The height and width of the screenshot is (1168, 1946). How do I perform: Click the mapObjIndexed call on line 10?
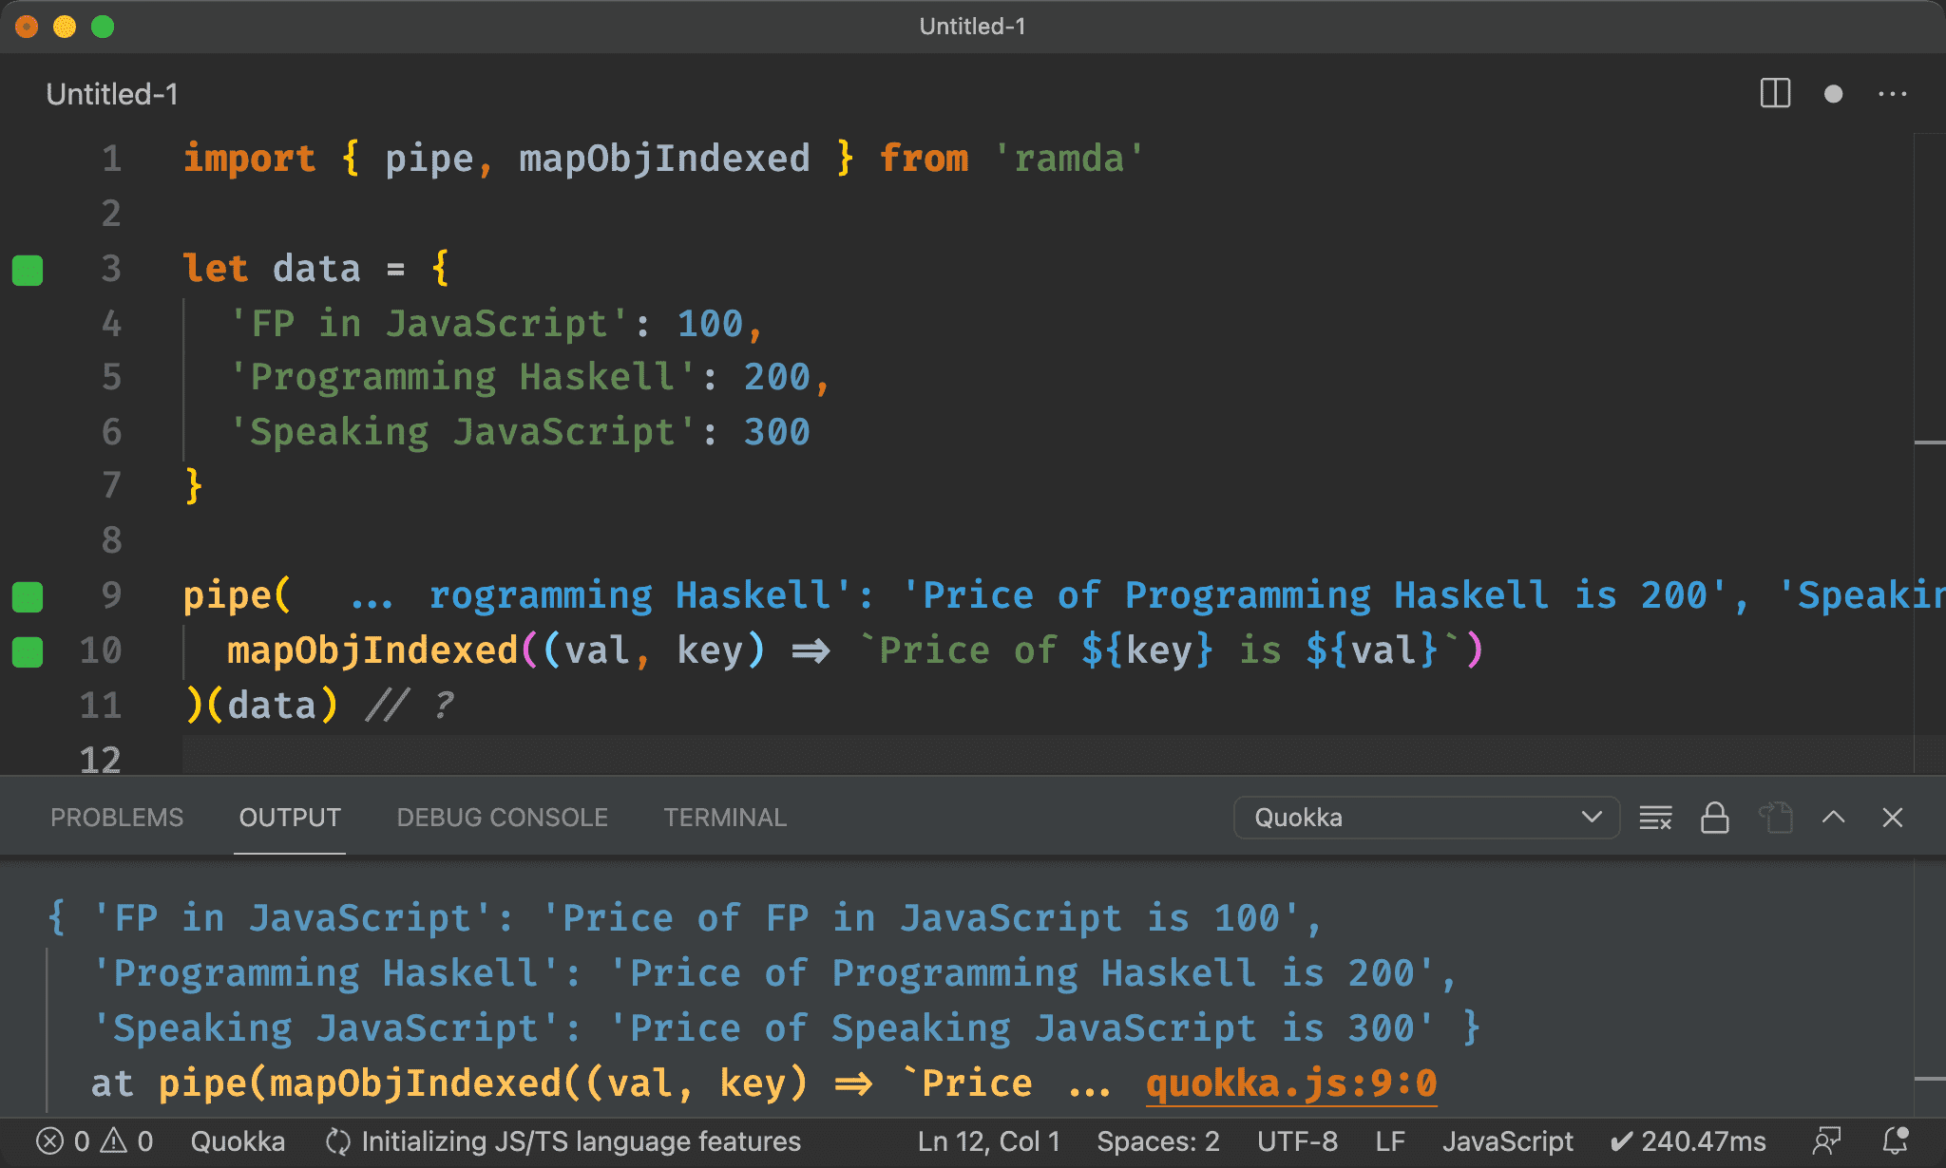372,650
